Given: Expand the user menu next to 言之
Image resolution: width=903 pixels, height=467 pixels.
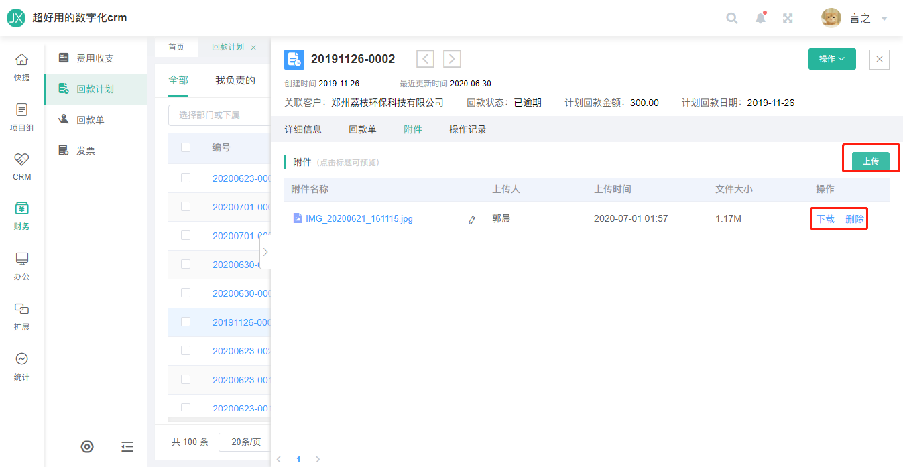Looking at the screenshot, I should [884, 19].
